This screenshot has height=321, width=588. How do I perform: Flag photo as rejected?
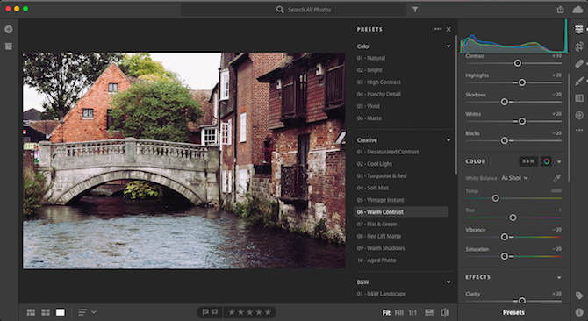(214, 312)
